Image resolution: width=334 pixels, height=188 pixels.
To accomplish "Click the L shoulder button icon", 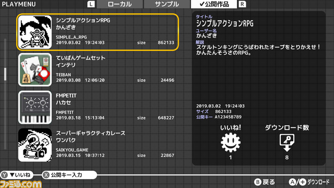I will point(91,4).
